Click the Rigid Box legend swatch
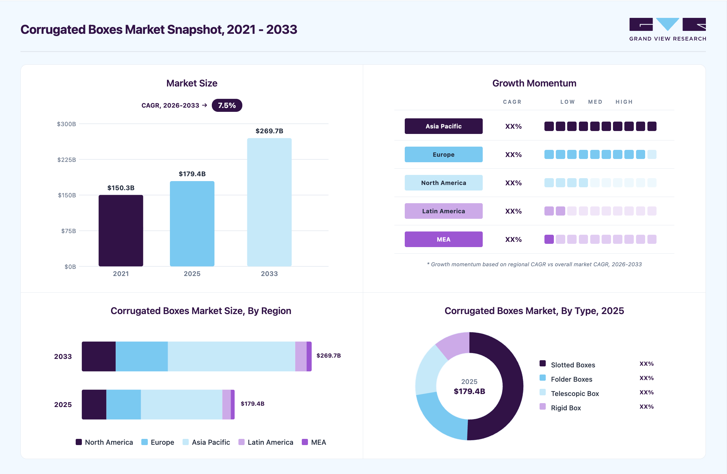 point(542,406)
